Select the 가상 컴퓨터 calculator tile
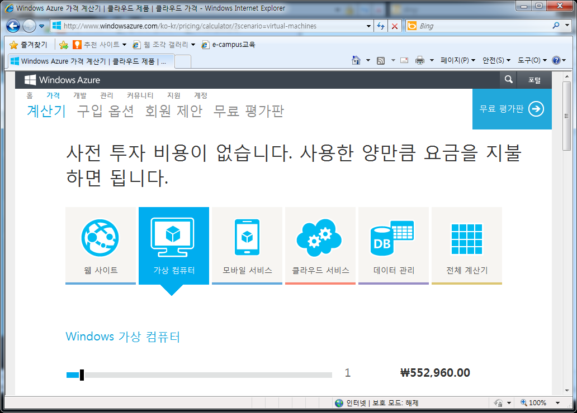Viewport: 577px width, 413px height. click(x=174, y=246)
